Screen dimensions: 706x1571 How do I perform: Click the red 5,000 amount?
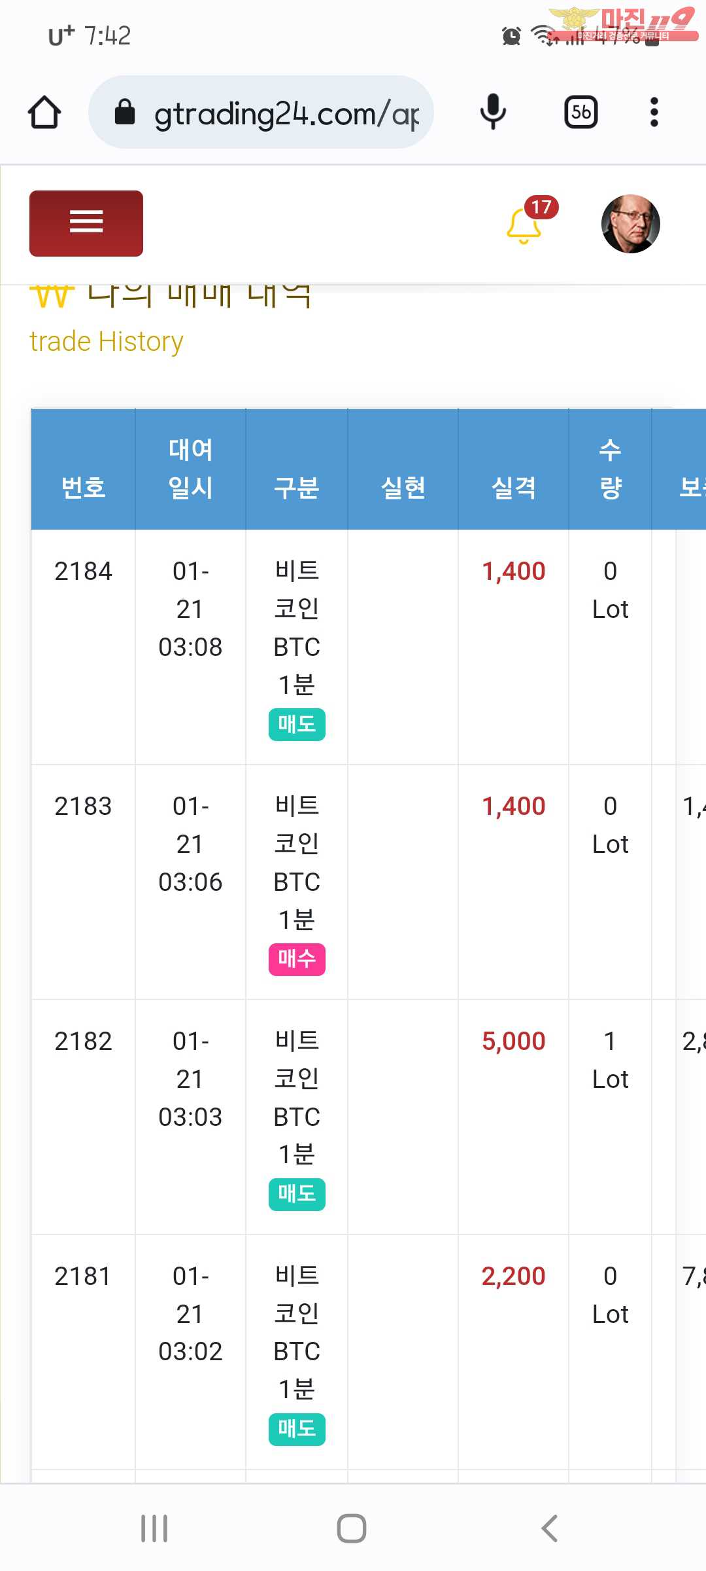pyautogui.click(x=513, y=1041)
